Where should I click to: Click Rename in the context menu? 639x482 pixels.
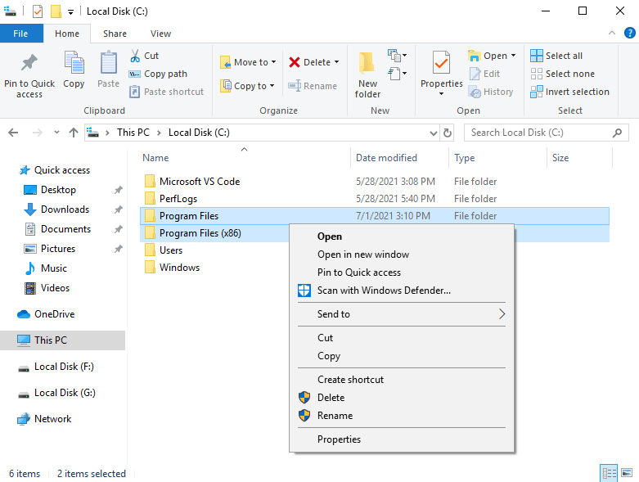click(x=335, y=416)
